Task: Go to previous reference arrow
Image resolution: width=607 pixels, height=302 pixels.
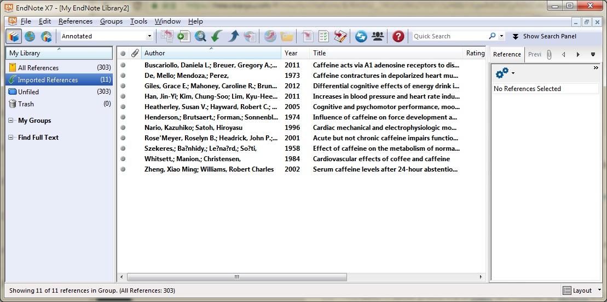Action: (564, 55)
